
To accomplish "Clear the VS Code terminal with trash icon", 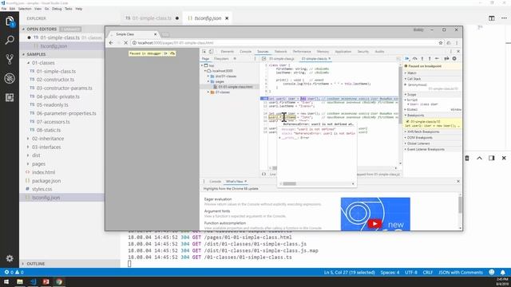I will [x=466, y=158].
